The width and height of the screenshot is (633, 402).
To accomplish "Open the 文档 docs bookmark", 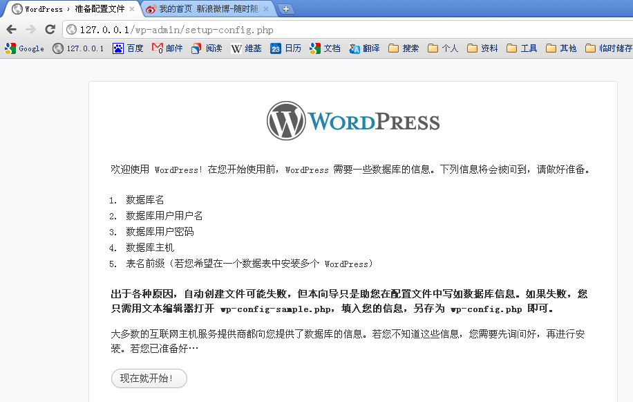I will (325, 48).
